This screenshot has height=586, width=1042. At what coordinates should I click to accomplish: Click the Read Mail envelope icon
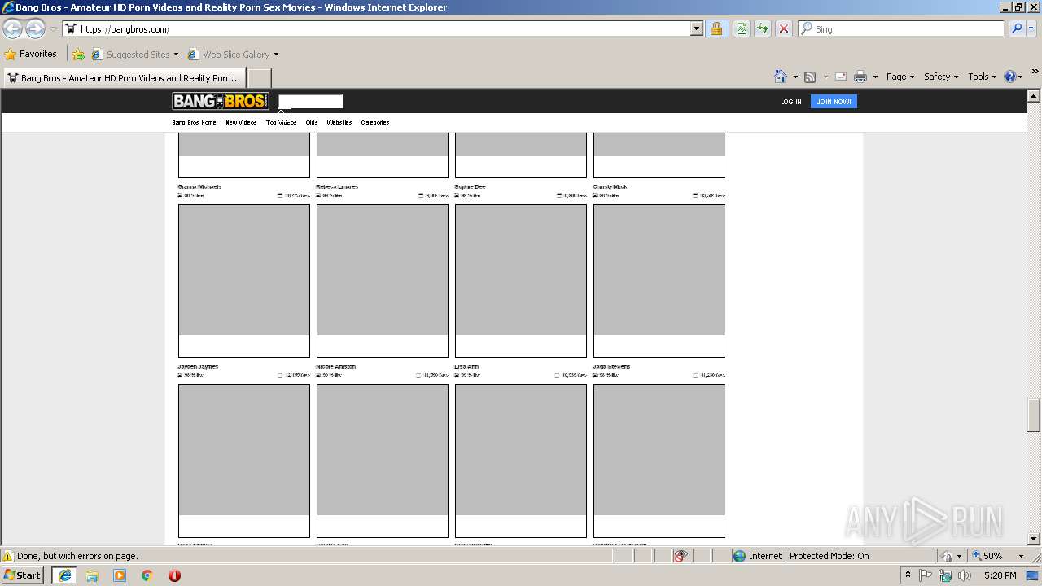pos(841,77)
